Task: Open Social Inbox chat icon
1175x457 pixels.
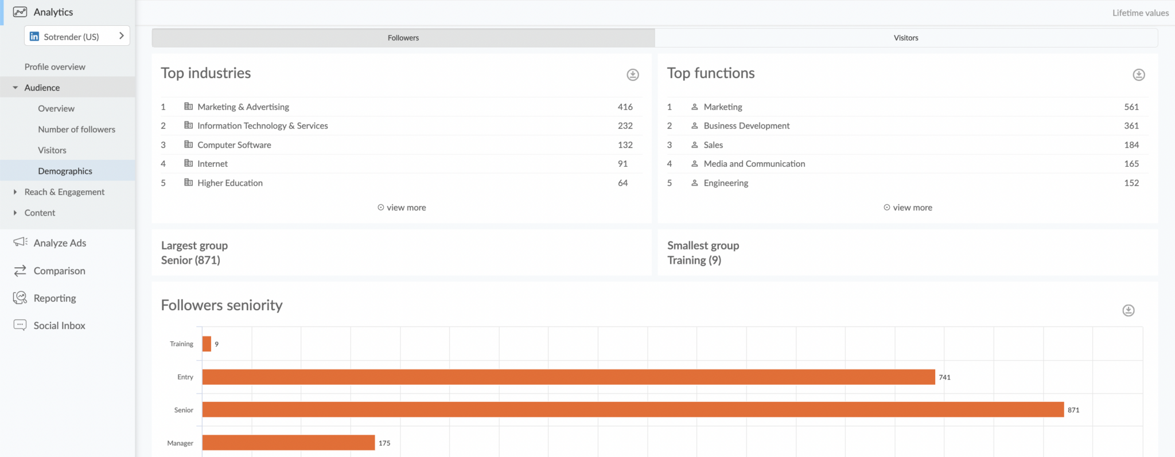Action: coord(20,325)
